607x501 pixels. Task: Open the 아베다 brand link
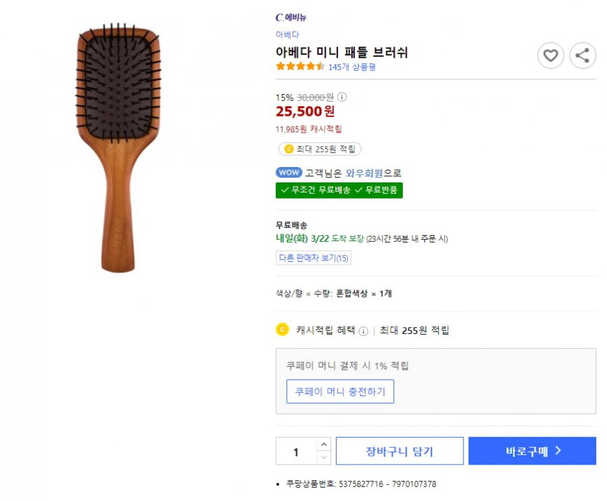[x=287, y=35]
